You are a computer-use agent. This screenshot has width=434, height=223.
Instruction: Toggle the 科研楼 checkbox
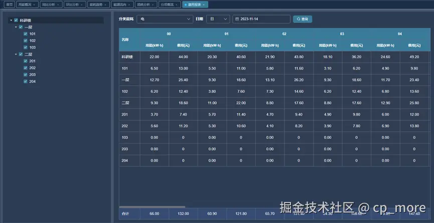pyautogui.click(x=16, y=20)
